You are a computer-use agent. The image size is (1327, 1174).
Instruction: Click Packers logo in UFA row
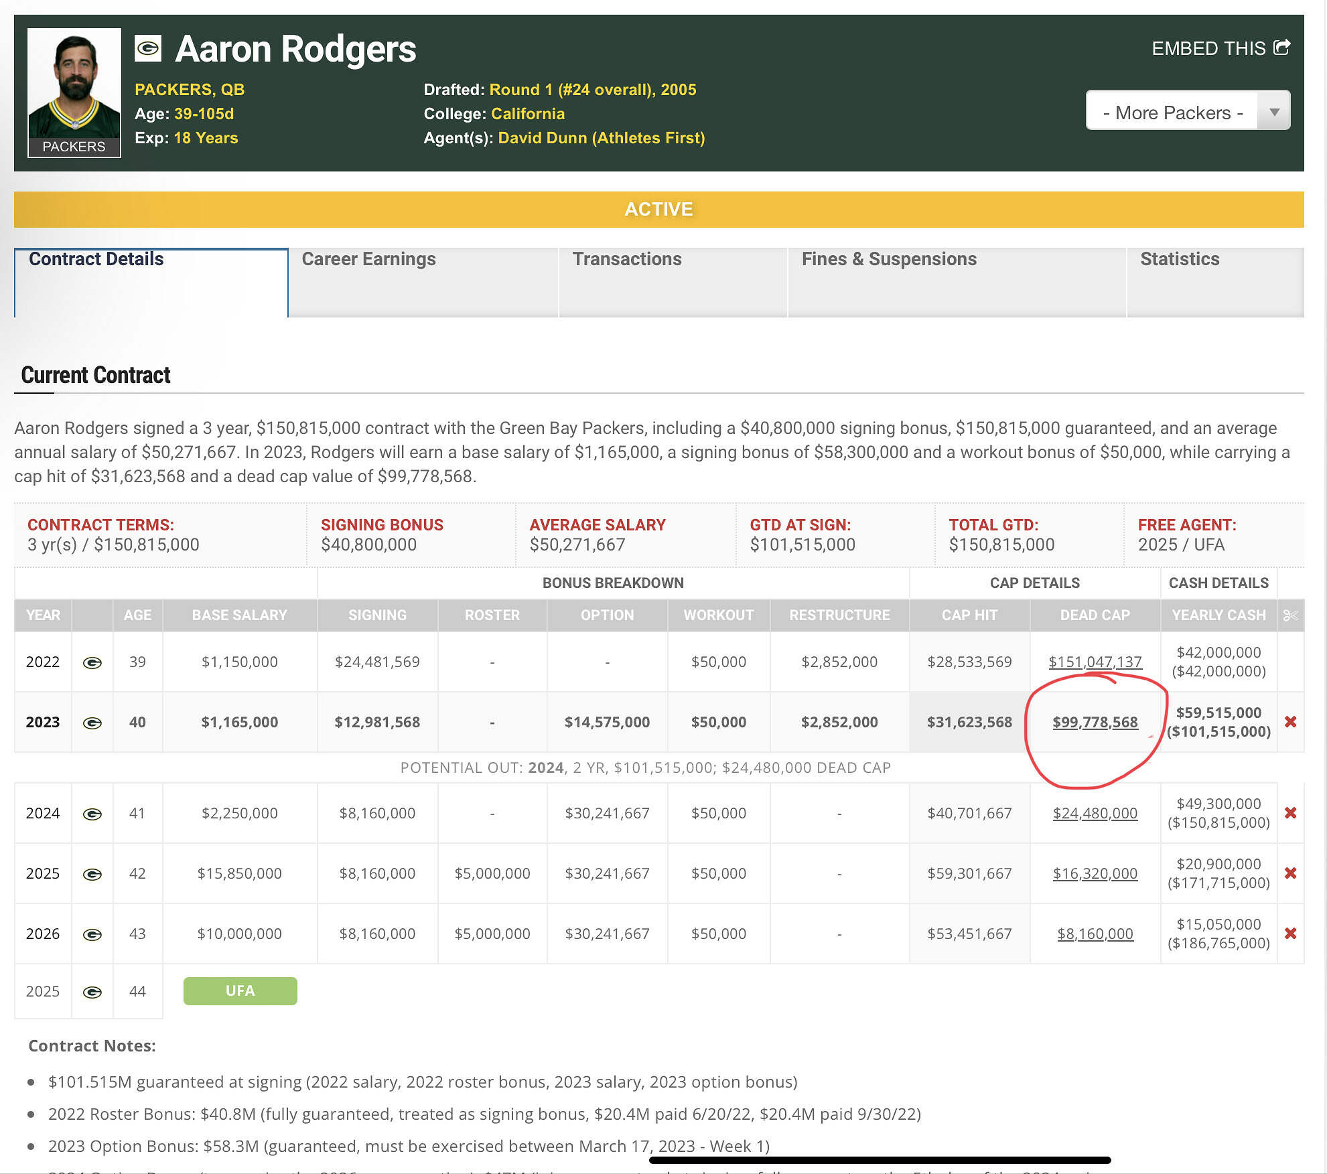tap(92, 992)
